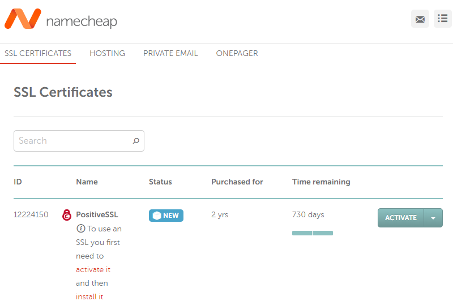Expand the dropdown arrow beside Activate
The height and width of the screenshot is (301, 453).
433,218
